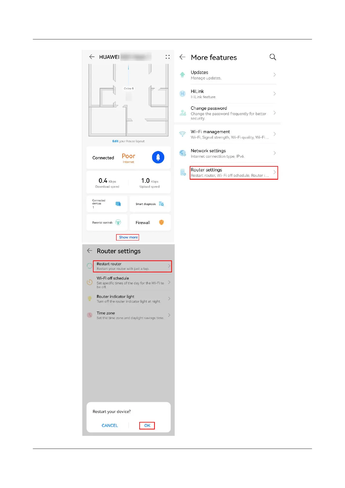The width and height of the screenshot is (345, 488).
Task: Go back from More features screen
Action: click(182, 57)
